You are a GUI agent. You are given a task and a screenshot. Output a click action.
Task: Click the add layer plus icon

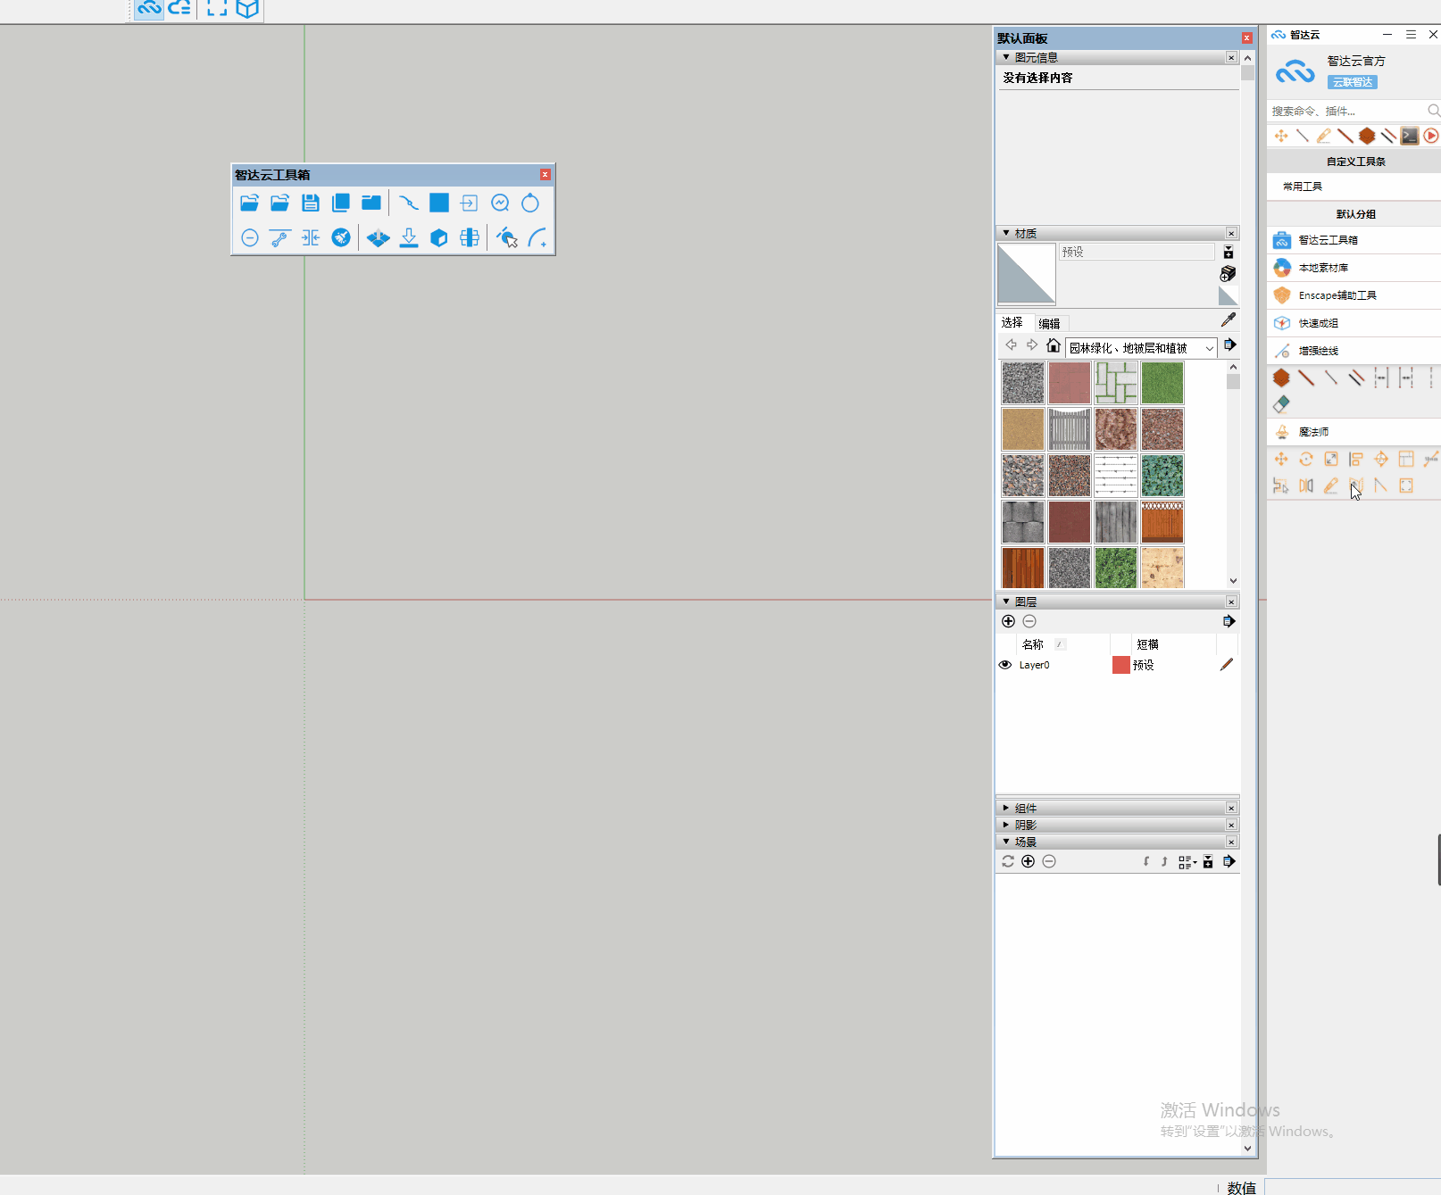(1008, 621)
